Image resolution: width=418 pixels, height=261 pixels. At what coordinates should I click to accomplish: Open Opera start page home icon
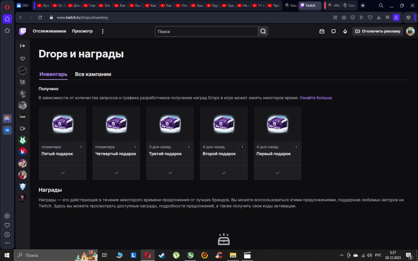7,19
